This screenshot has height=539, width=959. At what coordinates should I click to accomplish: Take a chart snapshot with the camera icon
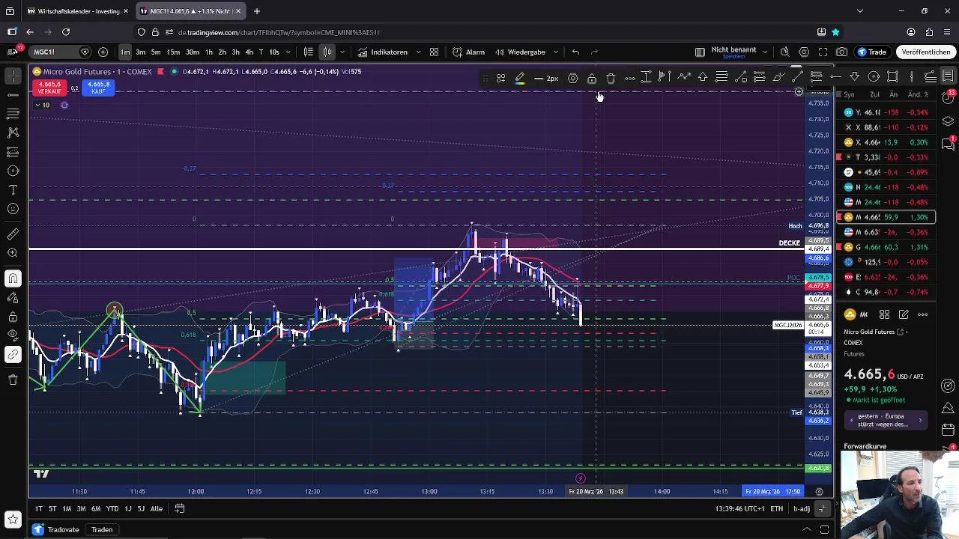click(x=842, y=52)
